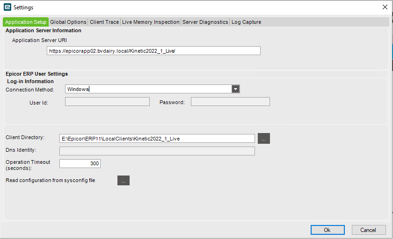
Task: Click the "Client Directory:" label
Action: [25, 138]
